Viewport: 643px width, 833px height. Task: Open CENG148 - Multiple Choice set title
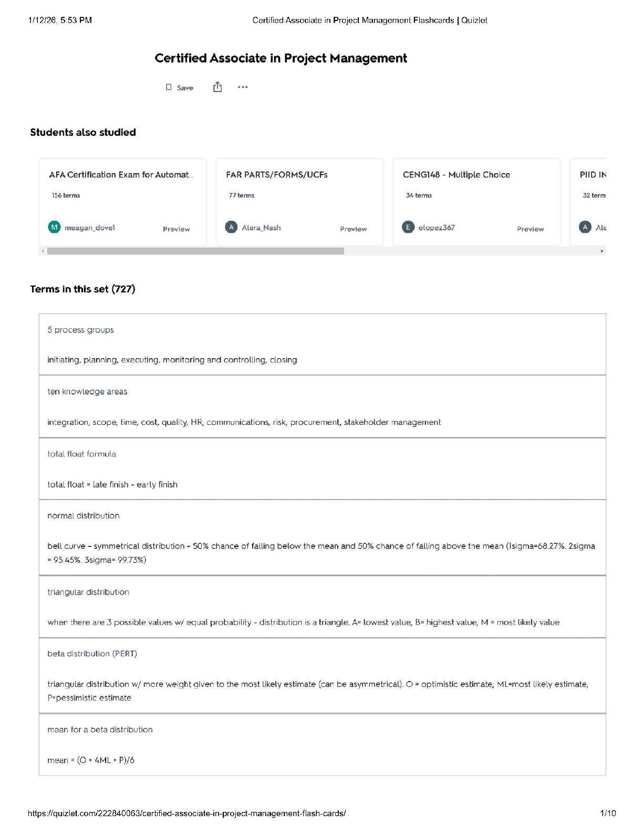click(x=456, y=175)
